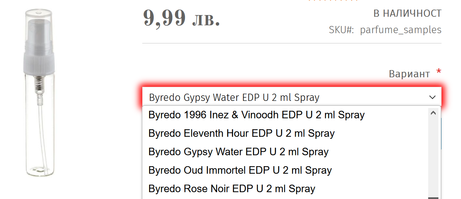Click the chevron arrow of the Вариант dropdown
The image size is (461, 199).
coord(432,97)
